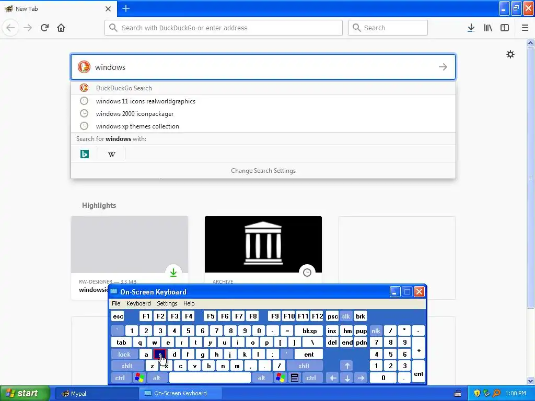Image resolution: width=535 pixels, height=401 pixels.
Task: Click the browser back arrow
Action: 10,28
